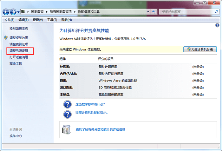Click the question icon beside 这些数字意味着什么
222x151 pixels.
67,104
